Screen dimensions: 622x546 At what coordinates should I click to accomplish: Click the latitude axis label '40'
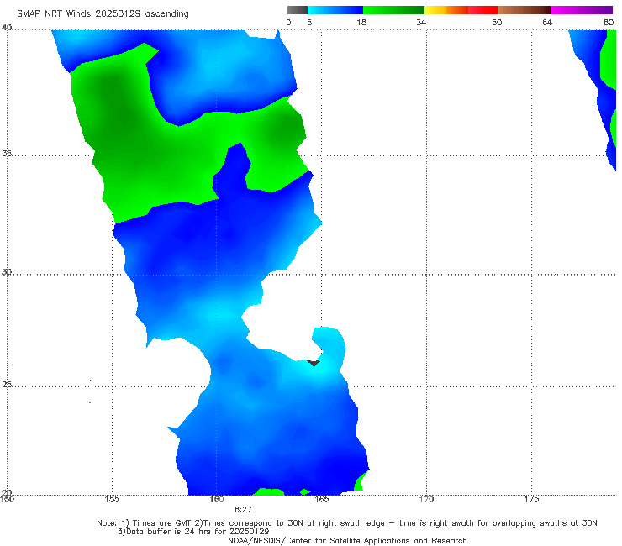click(7, 28)
